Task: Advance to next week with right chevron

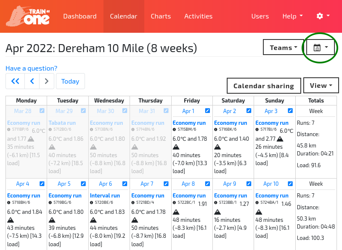Action: [47, 81]
